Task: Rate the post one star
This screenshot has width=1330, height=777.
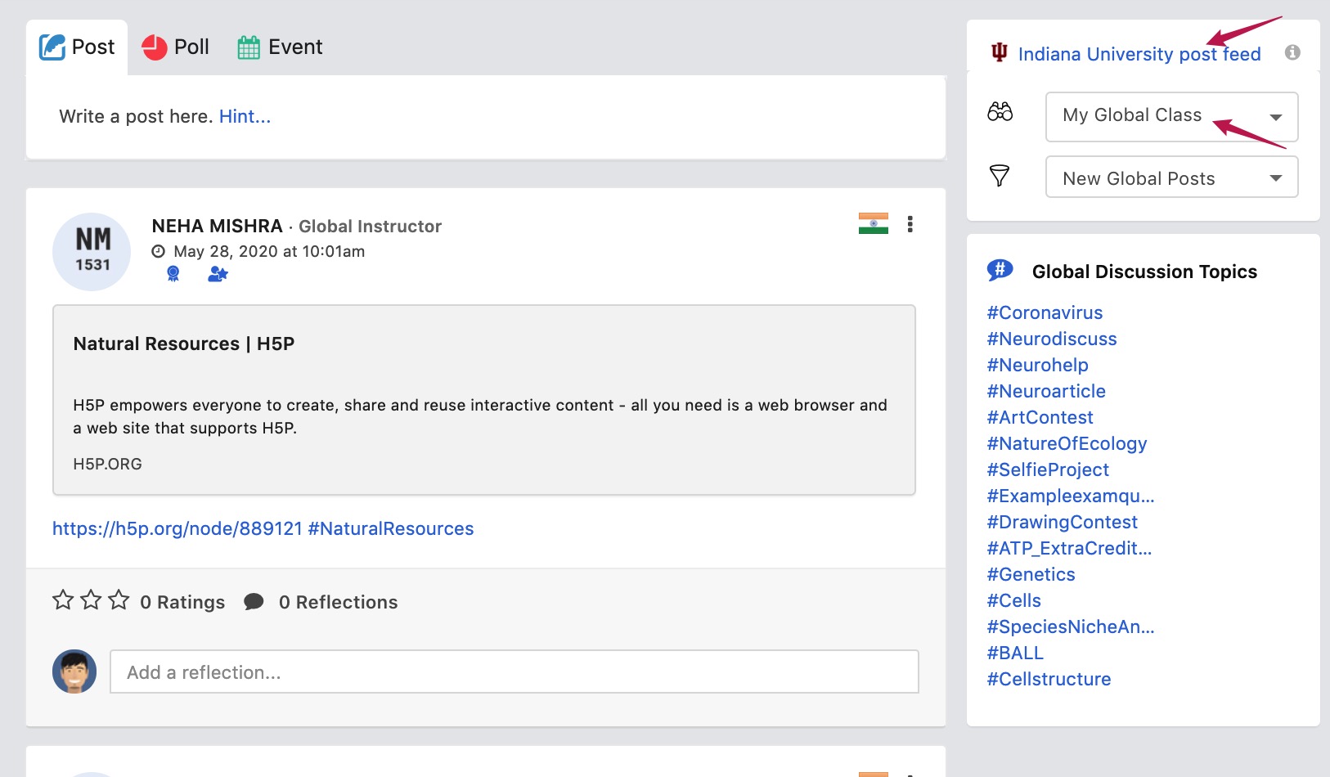Action: 63,600
